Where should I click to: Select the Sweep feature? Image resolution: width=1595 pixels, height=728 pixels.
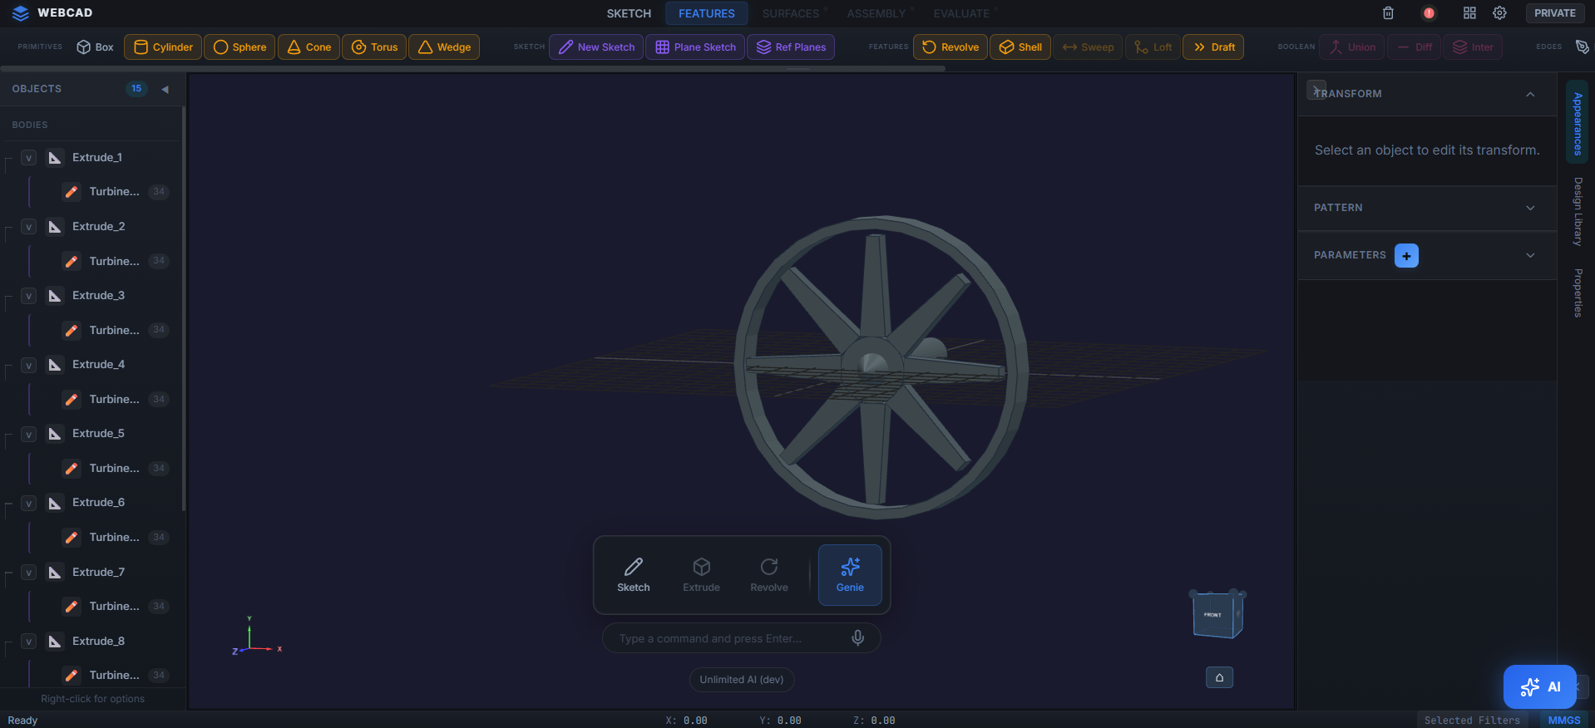(1088, 47)
